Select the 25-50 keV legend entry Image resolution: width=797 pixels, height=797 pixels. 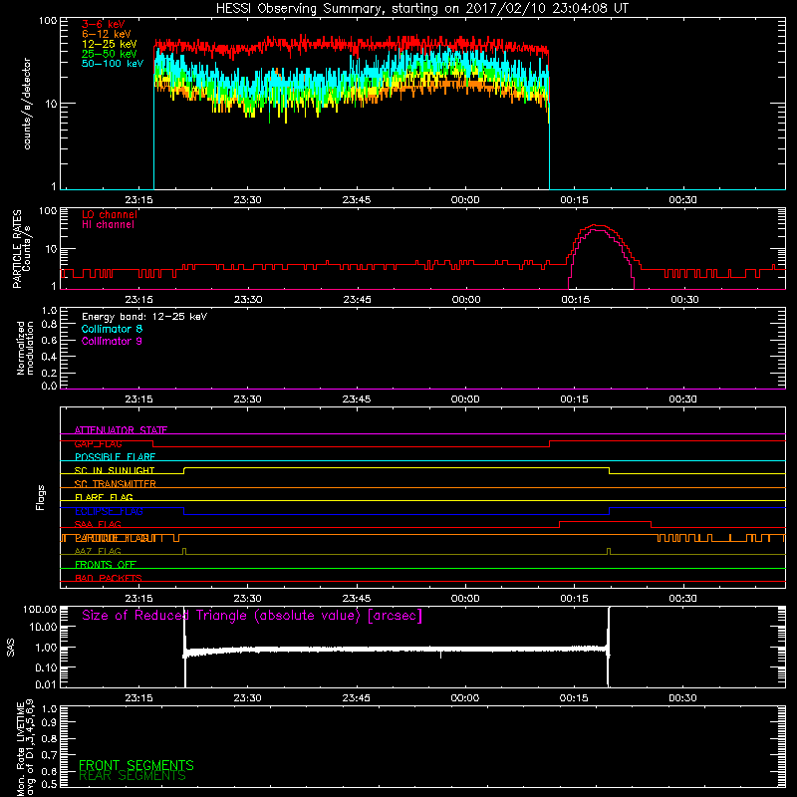110,54
